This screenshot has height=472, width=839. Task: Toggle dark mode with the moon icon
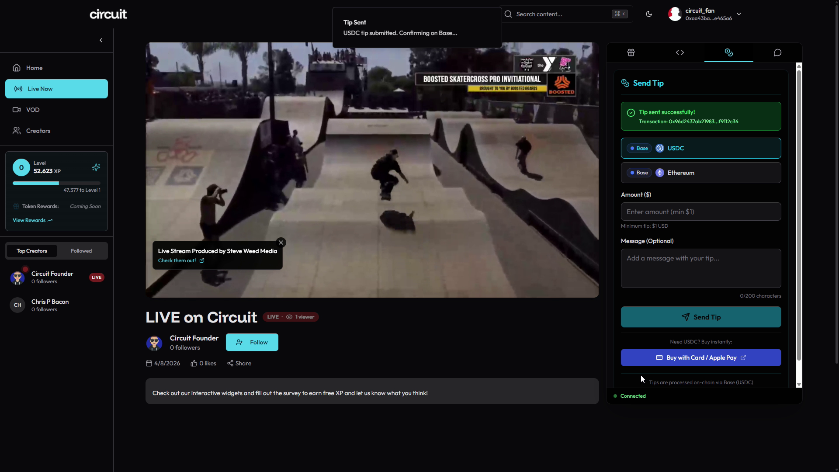(648, 14)
